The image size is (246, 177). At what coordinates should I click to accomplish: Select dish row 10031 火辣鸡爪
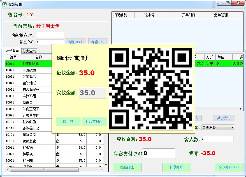coord(29,77)
